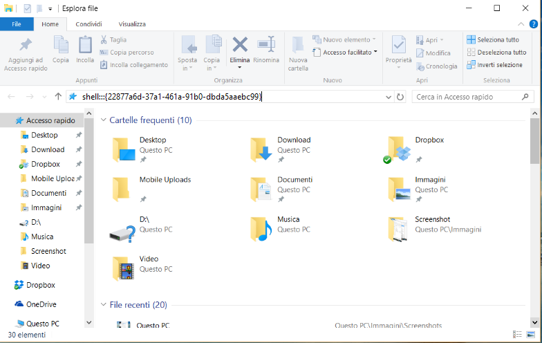542x343 pixels.
Task: Click the Elimina delete icon
Action: coord(240,45)
